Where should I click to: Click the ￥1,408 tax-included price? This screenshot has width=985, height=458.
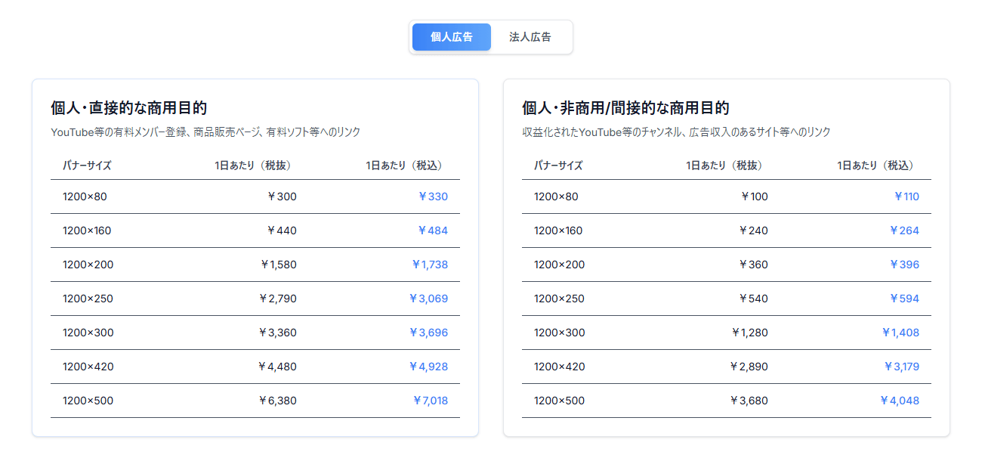[900, 333]
